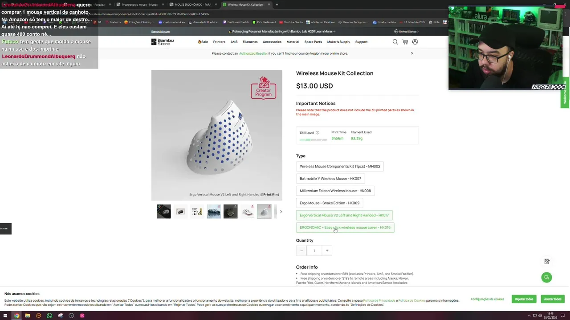Open Configurações de cookies
The width and height of the screenshot is (570, 320).
coord(488,299)
